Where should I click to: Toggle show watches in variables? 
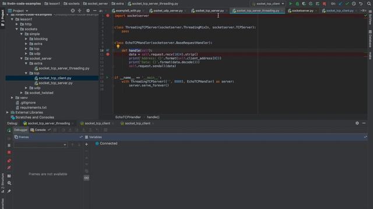(x=87, y=178)
